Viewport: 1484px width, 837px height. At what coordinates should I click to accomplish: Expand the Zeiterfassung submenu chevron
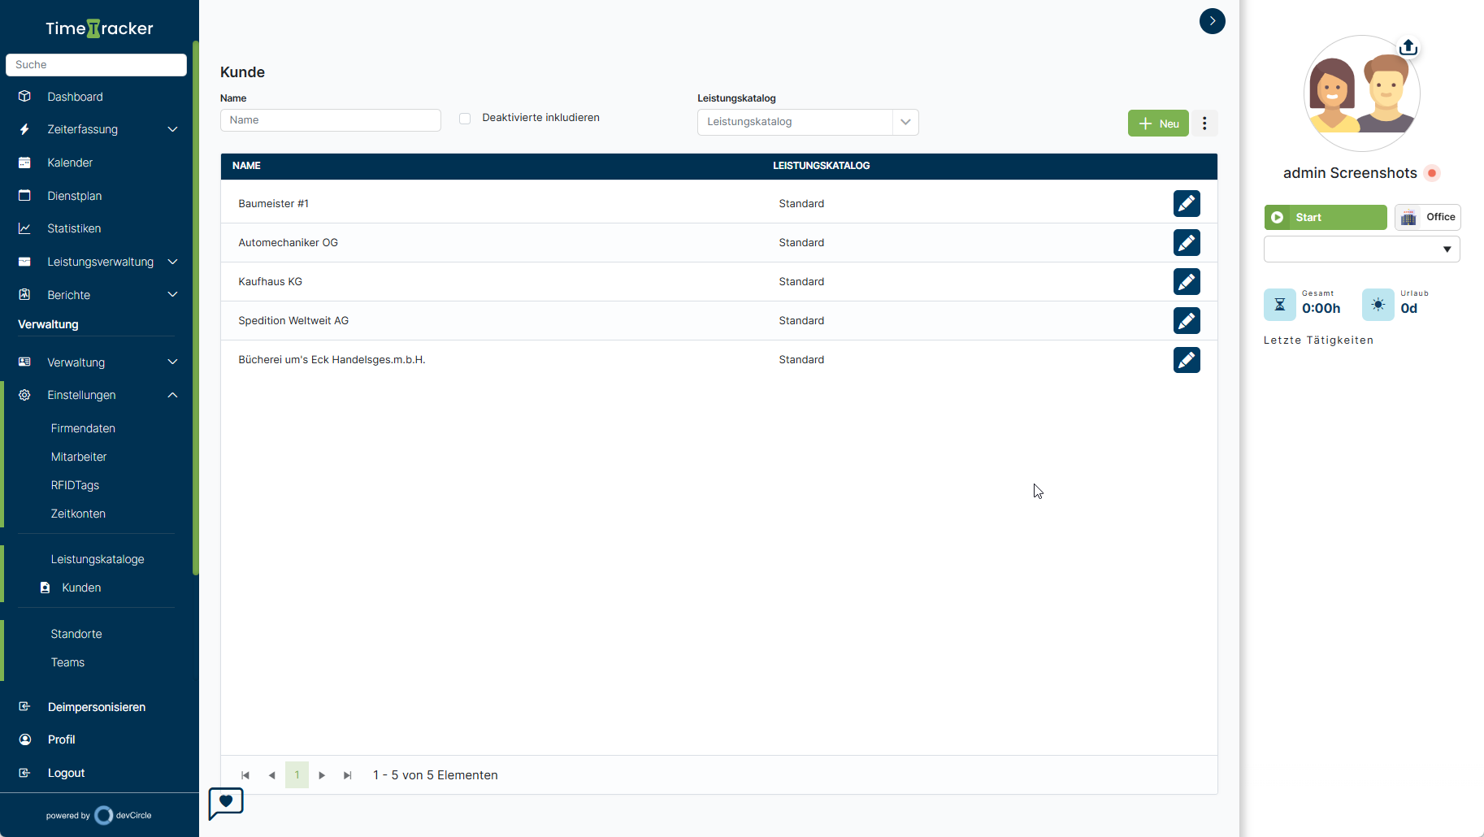click(172, 129)
